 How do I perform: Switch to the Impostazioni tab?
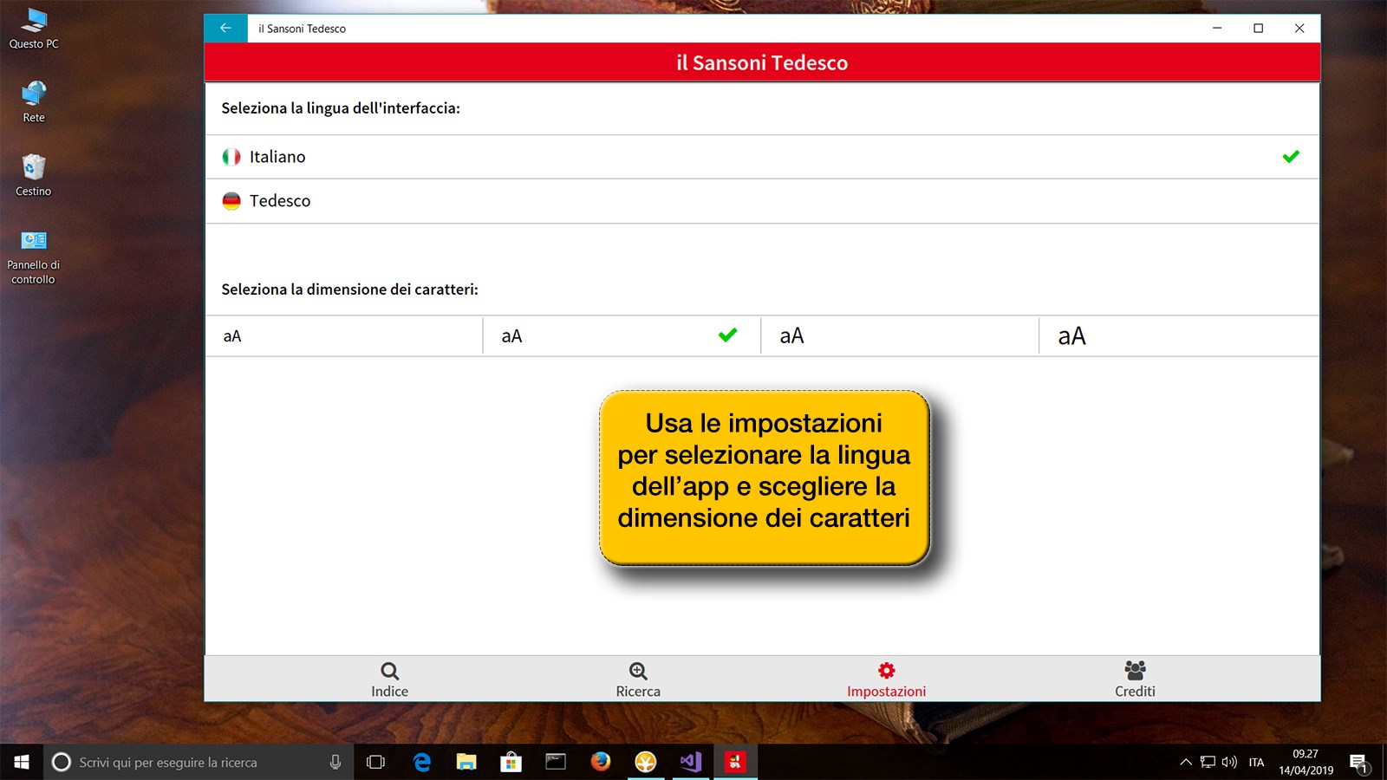886,679
